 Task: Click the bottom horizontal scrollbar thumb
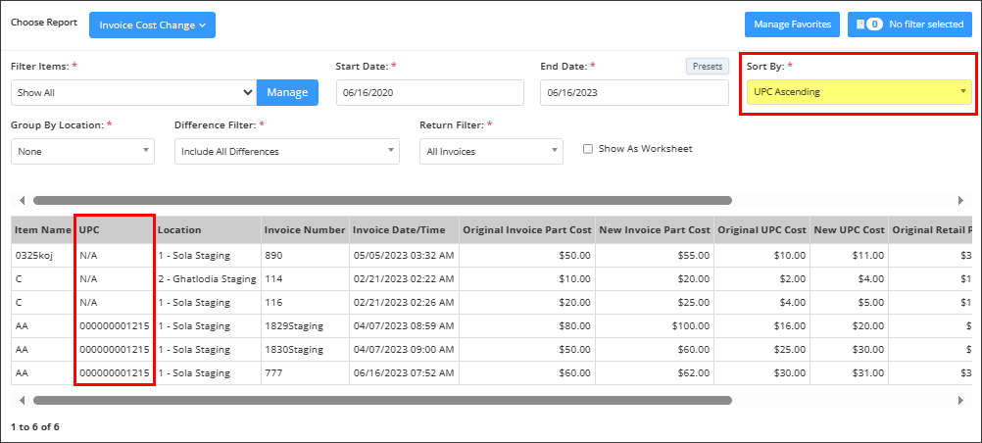[x=382, y=400]
